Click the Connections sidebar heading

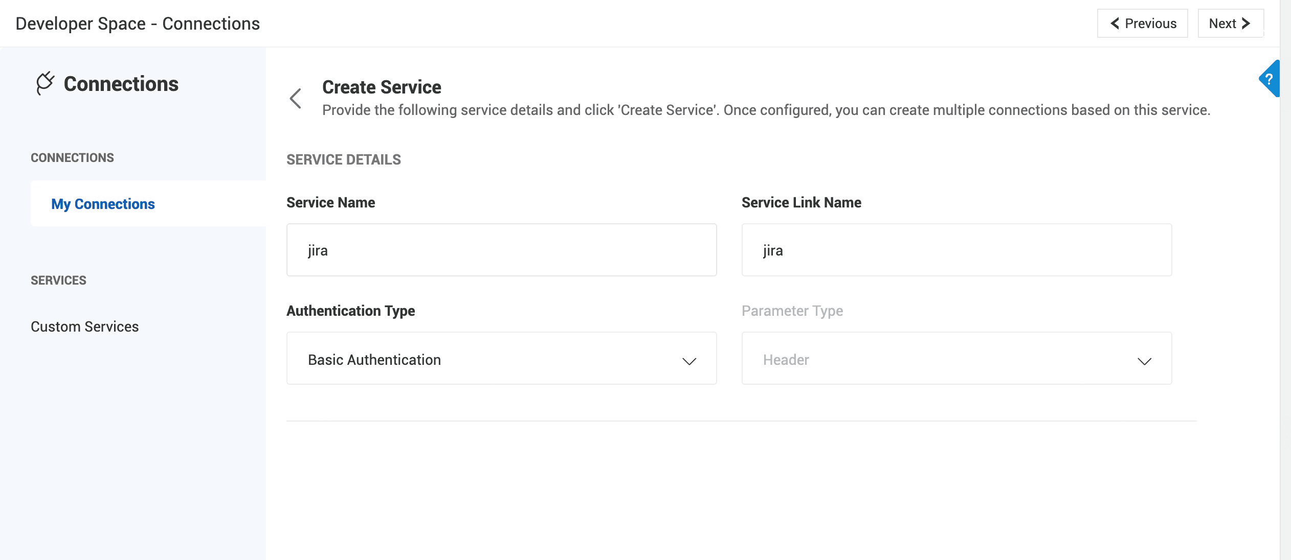[x=121, y=84]
